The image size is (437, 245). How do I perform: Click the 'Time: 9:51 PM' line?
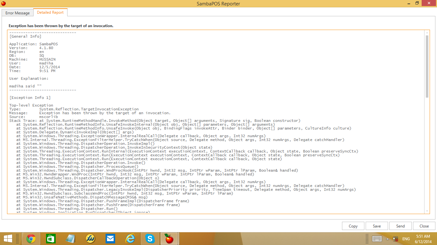coord(32,71)
